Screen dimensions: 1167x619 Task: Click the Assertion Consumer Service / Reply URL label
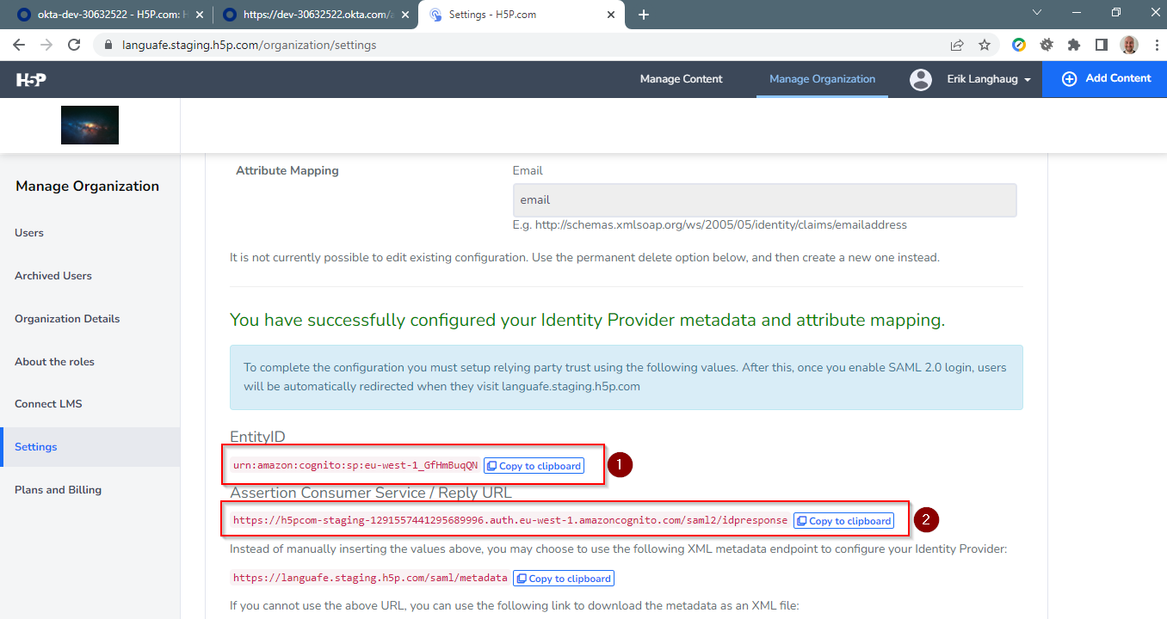(x=371, y=493)
